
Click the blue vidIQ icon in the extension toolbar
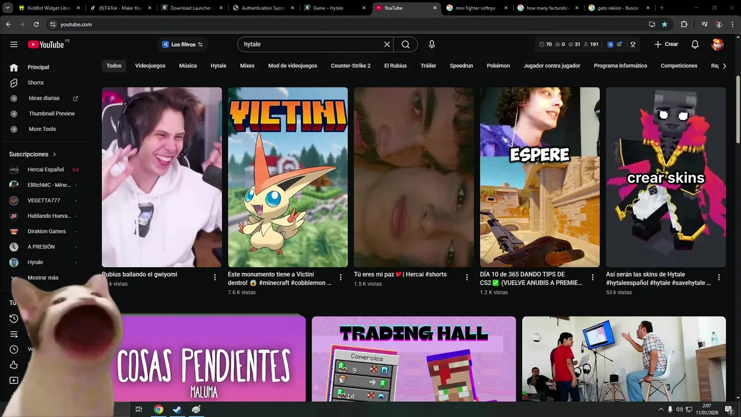610,45
